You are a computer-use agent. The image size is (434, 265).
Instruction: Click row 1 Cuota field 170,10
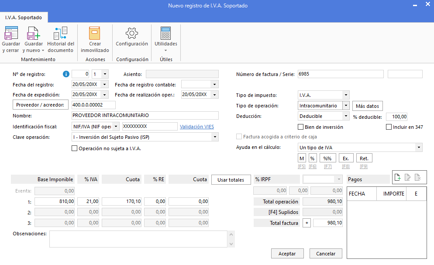(x=121, y=201)
